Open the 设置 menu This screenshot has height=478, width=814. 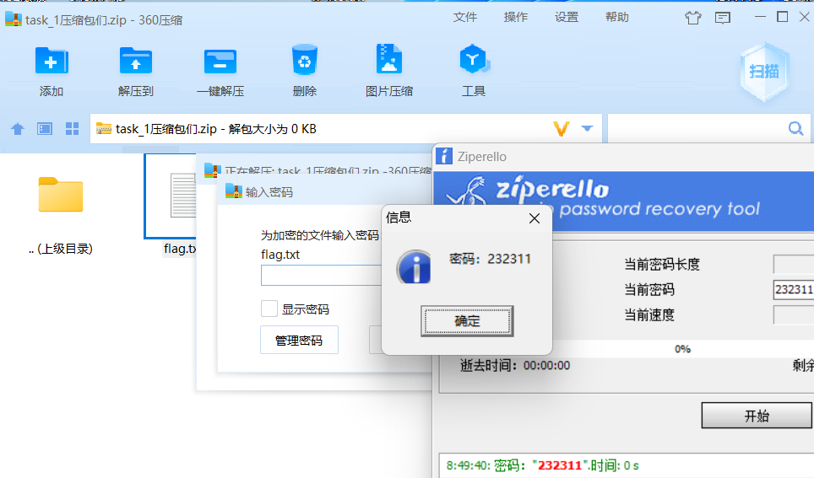pos(567,17)
